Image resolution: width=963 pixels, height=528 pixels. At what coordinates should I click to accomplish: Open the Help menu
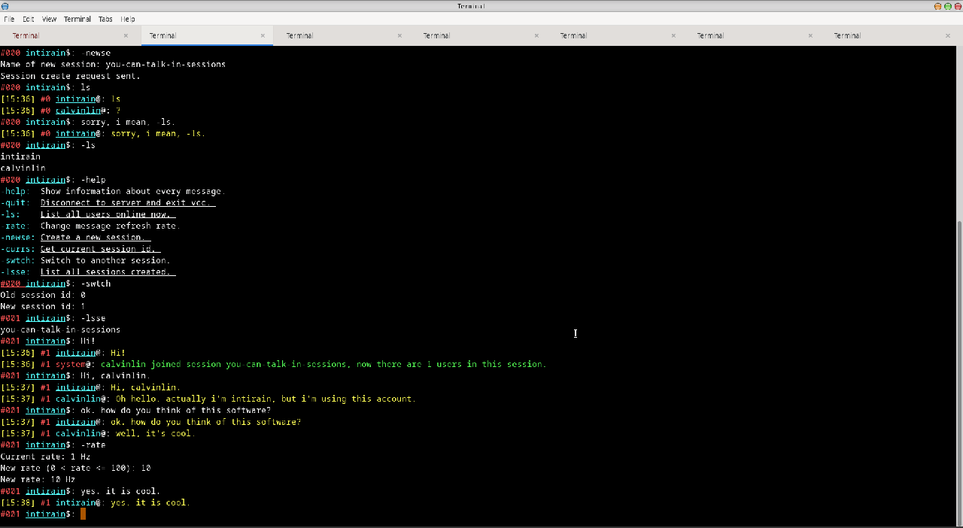click(128, 19)
